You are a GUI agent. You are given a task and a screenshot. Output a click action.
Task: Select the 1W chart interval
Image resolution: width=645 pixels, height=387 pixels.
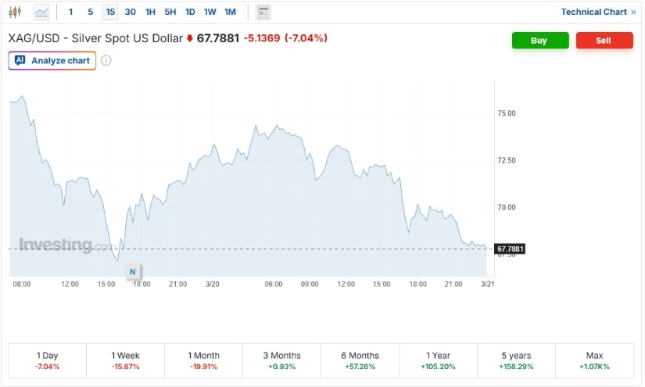[x=210, y=12]
